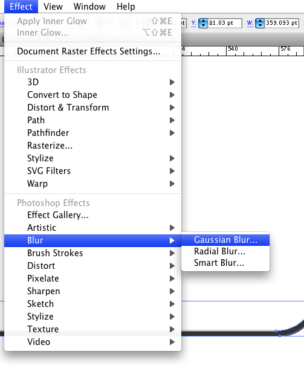
Task: Open Illustrator Effects Stylize submenu
Action: click(x=92, y=158)
